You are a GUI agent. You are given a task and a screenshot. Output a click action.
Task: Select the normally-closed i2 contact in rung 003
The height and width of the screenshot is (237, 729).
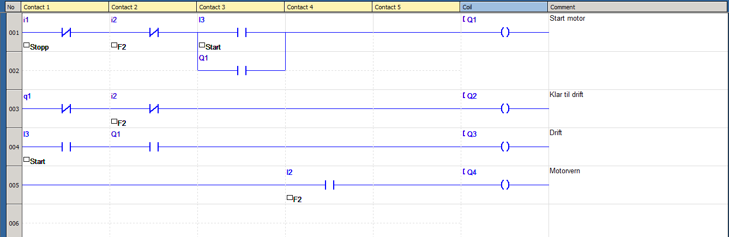tap(154, 109)
